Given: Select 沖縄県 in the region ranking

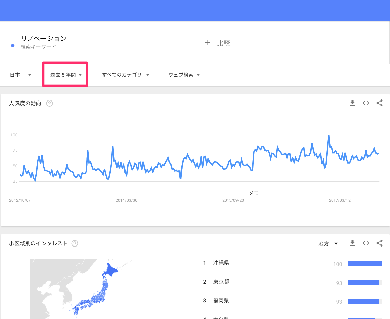Looking at the screenshot, I should [x=221, y=263].
